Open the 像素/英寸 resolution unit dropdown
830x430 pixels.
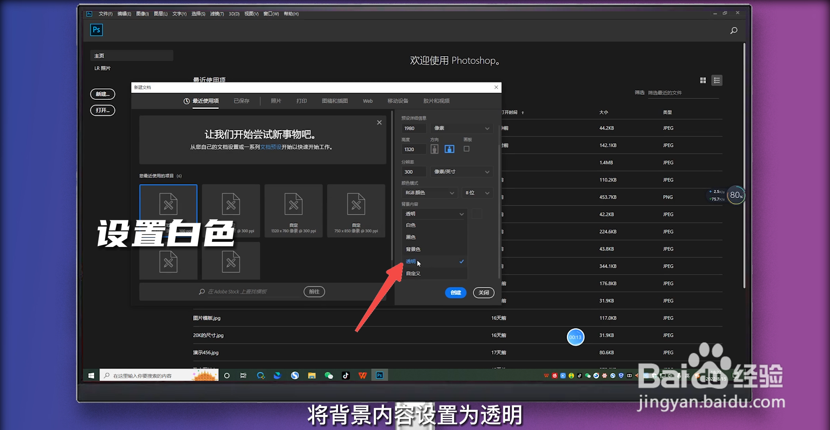[x=461, y=172]
